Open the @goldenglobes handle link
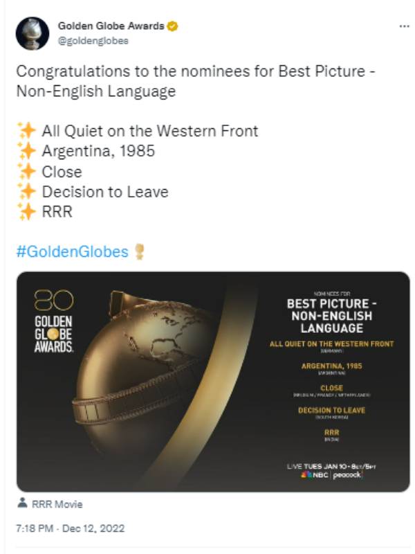The height and width of the screenshot is (554, 415). pyautogui.click(x=93, y=41)
